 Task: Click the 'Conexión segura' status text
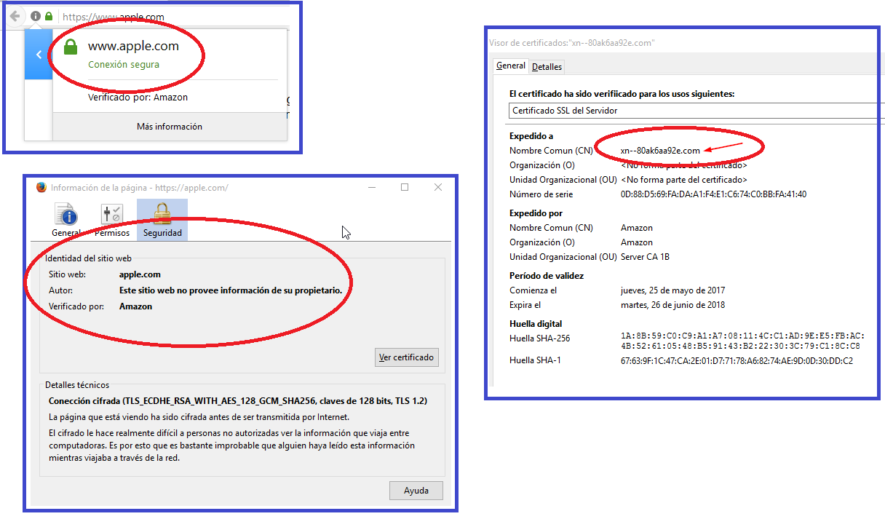(124, 64)
